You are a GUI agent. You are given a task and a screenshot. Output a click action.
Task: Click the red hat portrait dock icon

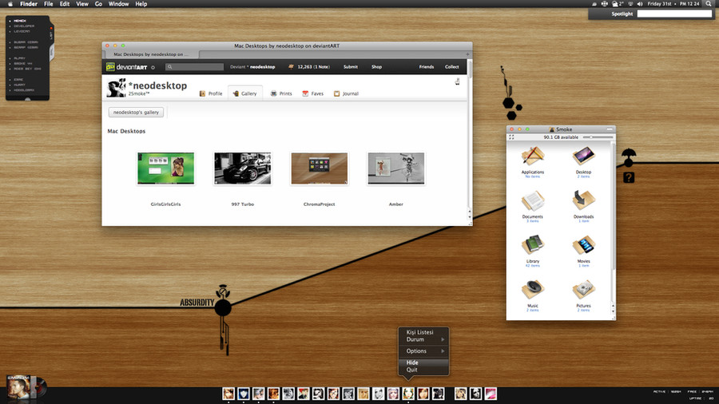(x=303, y=394)
